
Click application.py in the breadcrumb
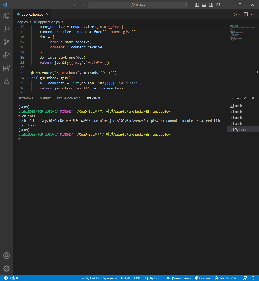coord(49,22)
